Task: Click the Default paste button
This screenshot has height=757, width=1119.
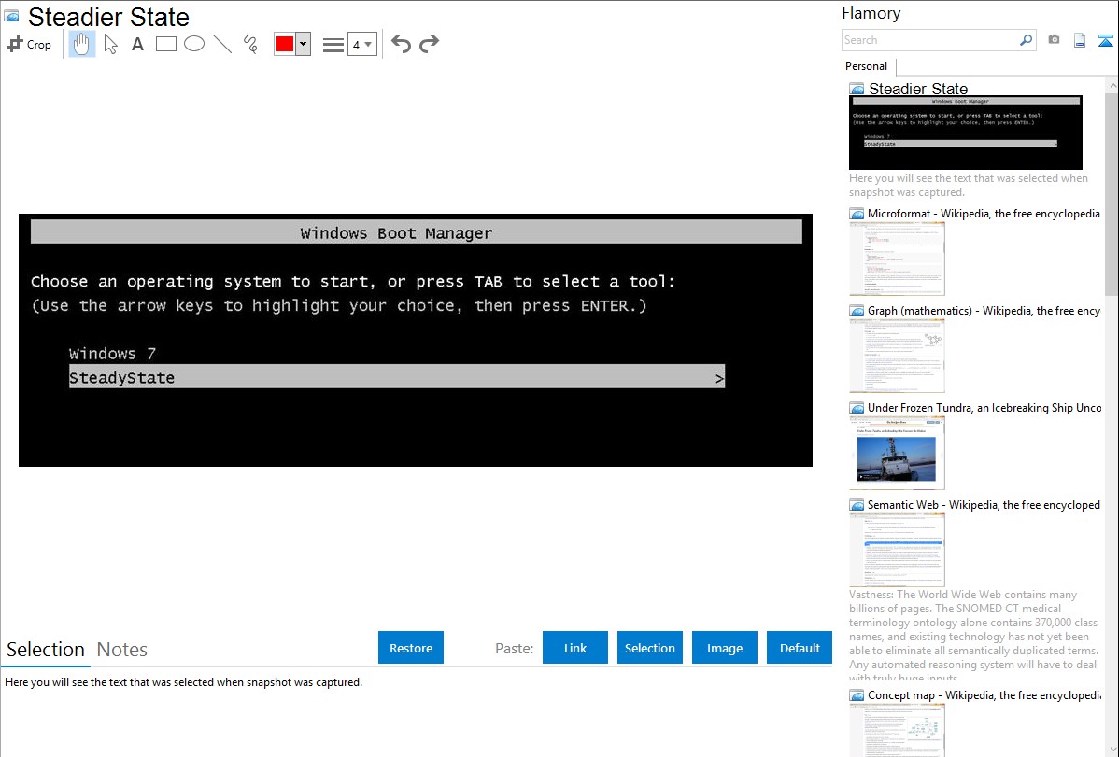Action: point(800,648)
